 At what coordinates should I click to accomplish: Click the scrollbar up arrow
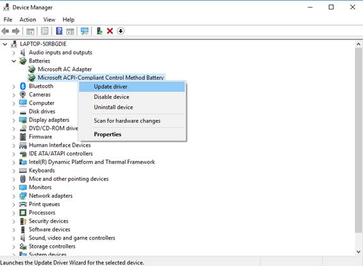coord(359,44)
